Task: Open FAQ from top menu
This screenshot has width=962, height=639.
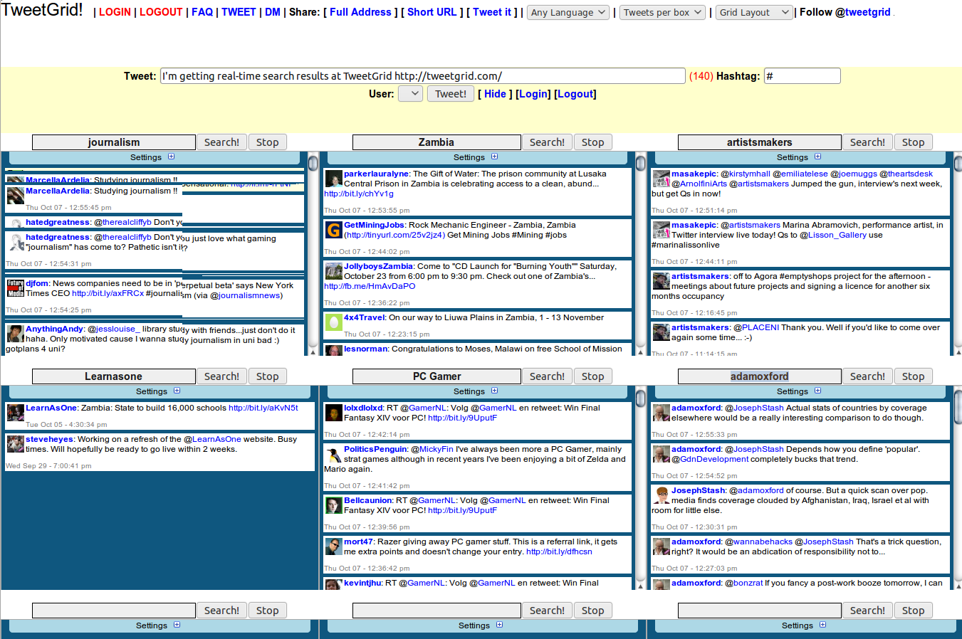Action: tap(202, 12)
